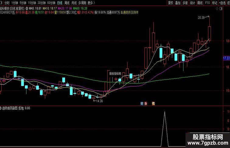Viewport: 230px width, 148px height.
Task: Select the 5分钟 period tab
Action: (23, 3)
